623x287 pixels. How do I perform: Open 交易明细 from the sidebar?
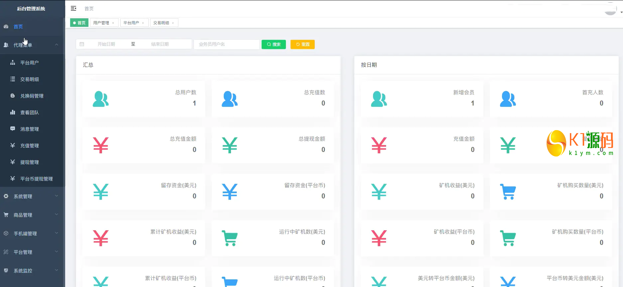click(29, 79)
